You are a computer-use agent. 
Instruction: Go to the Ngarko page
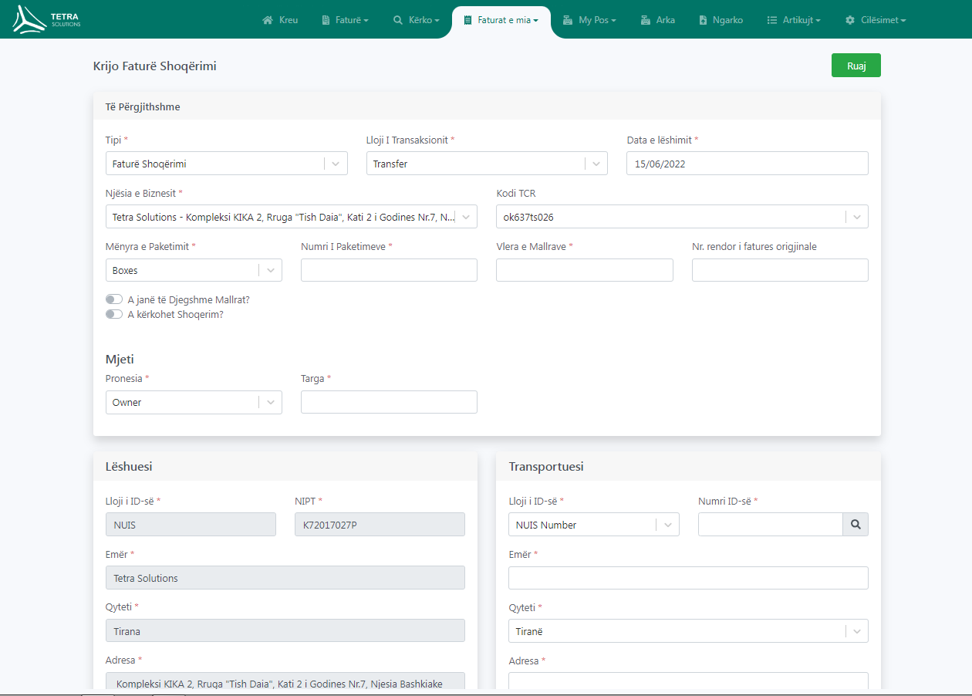click(x=721, y=20)
